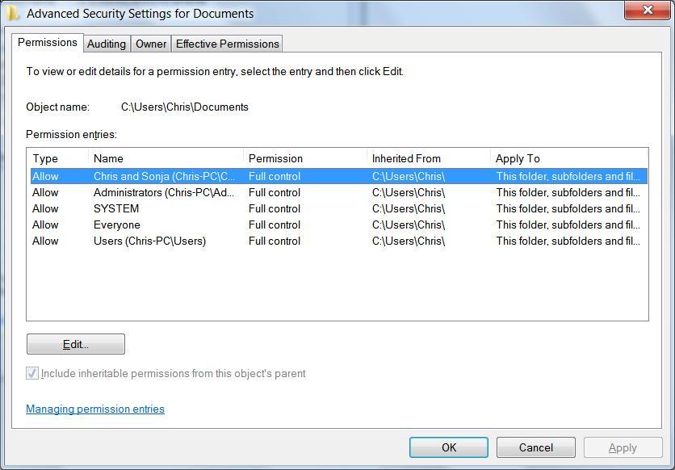Click the folder icon in title bar

click(13, 13)
